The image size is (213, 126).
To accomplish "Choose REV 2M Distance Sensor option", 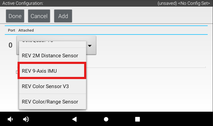I will pyautogui.click(x=52, y=56).
